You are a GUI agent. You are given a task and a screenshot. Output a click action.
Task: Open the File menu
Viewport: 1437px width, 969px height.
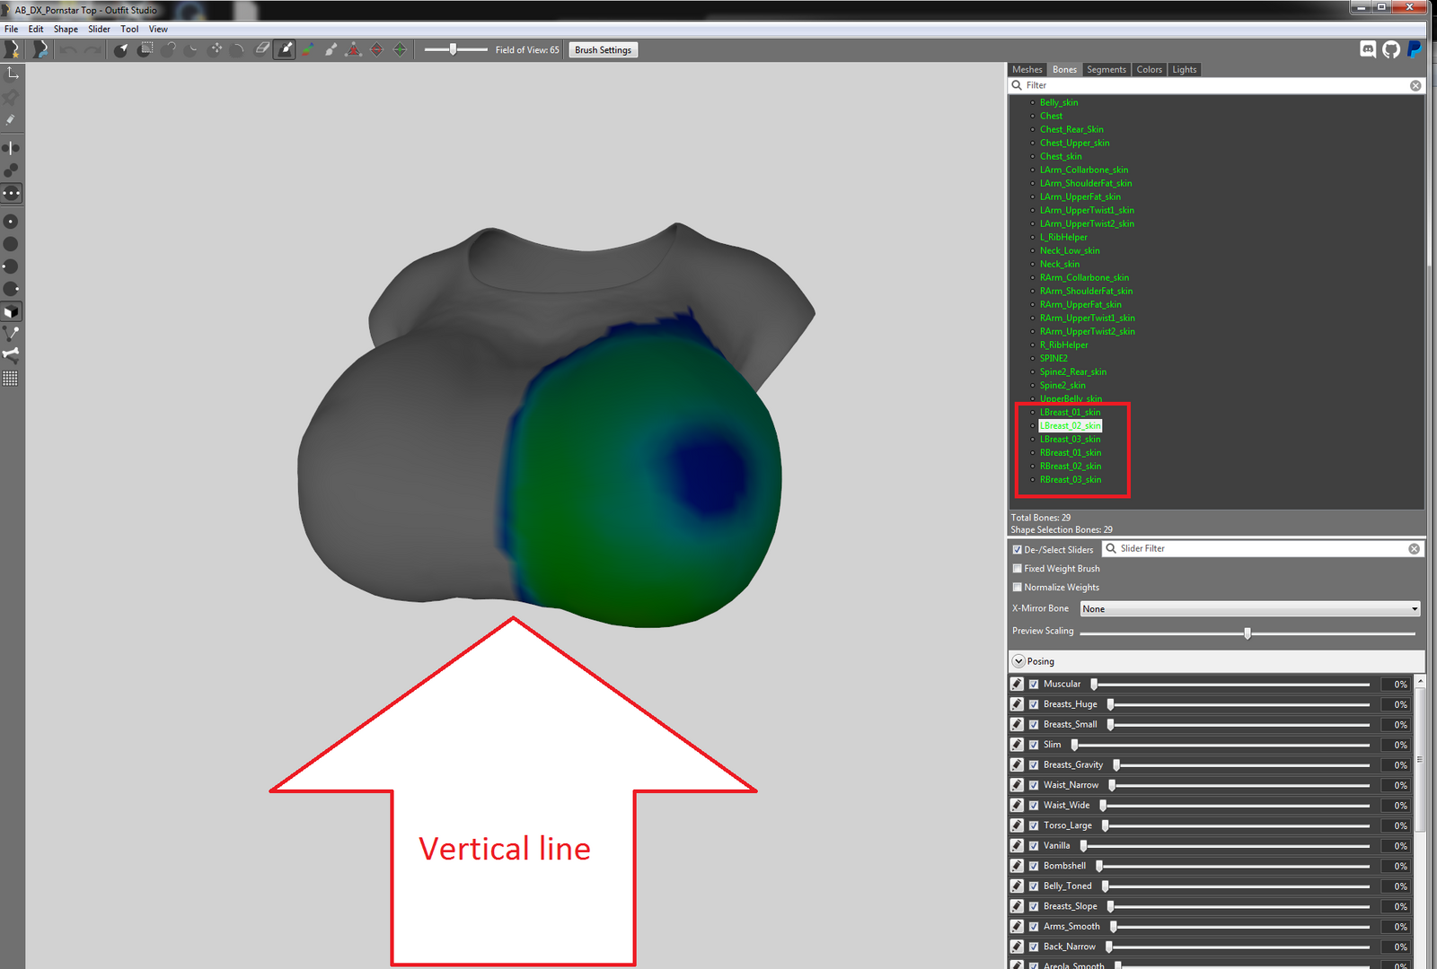tap(11, 29)
